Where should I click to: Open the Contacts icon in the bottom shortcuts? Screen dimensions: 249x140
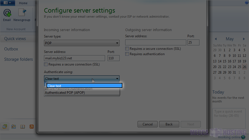[23, 127]
